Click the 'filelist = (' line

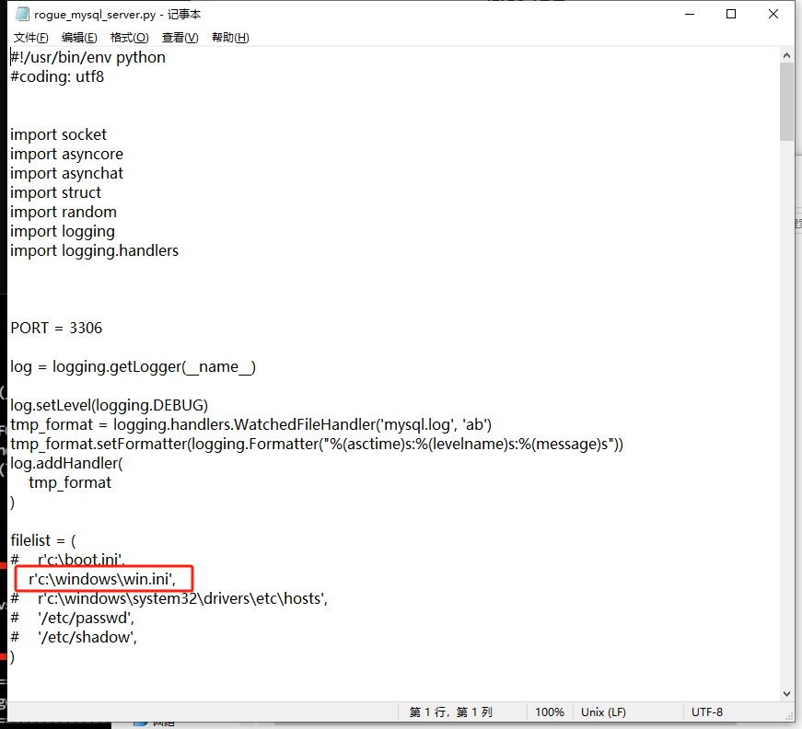coord(43,540)
